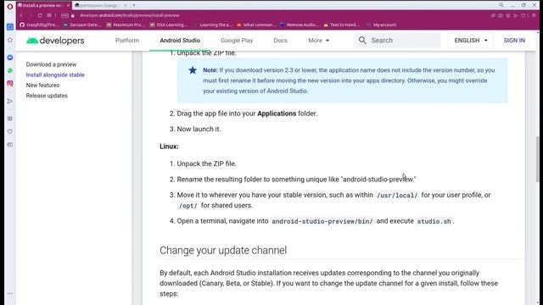The height and width of the screenshot is (305, 543).
Task: Close the 'permission change' tab
Action: (x=126, y=6)
